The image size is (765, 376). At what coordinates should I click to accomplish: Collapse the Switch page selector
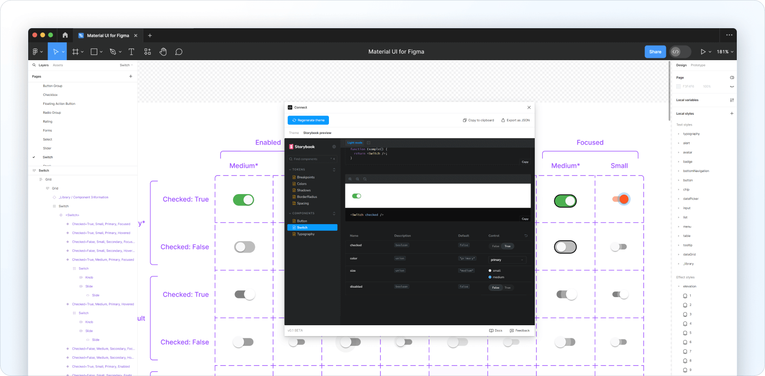[126, 65]
